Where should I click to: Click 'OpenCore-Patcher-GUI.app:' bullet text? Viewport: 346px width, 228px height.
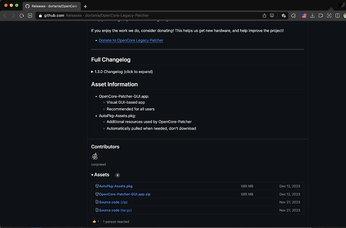(x=124, y=96)
